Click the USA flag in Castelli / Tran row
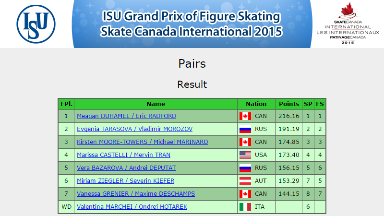 (245, 155)
